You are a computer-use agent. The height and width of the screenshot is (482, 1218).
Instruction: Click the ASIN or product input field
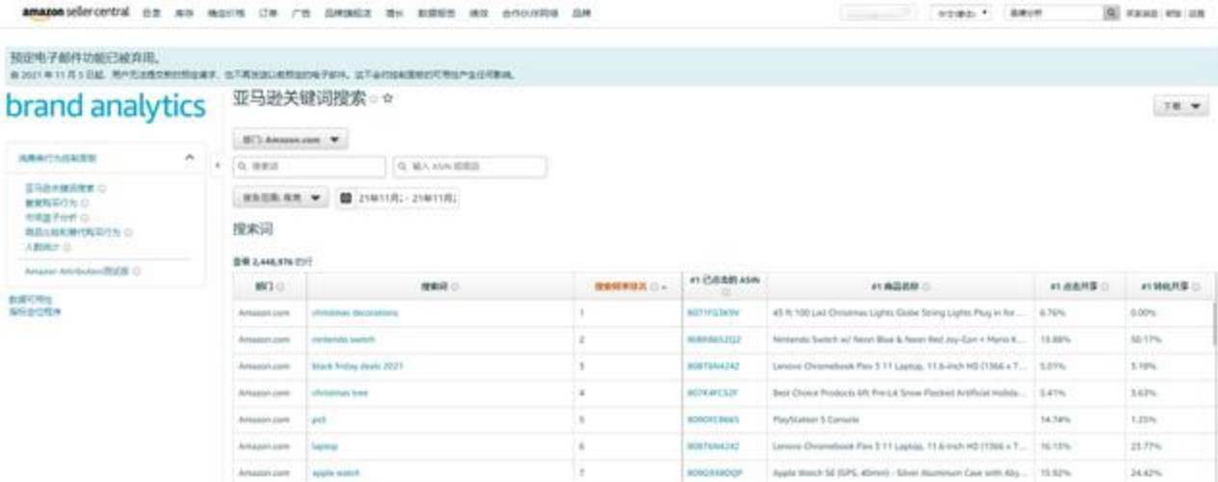469,167
